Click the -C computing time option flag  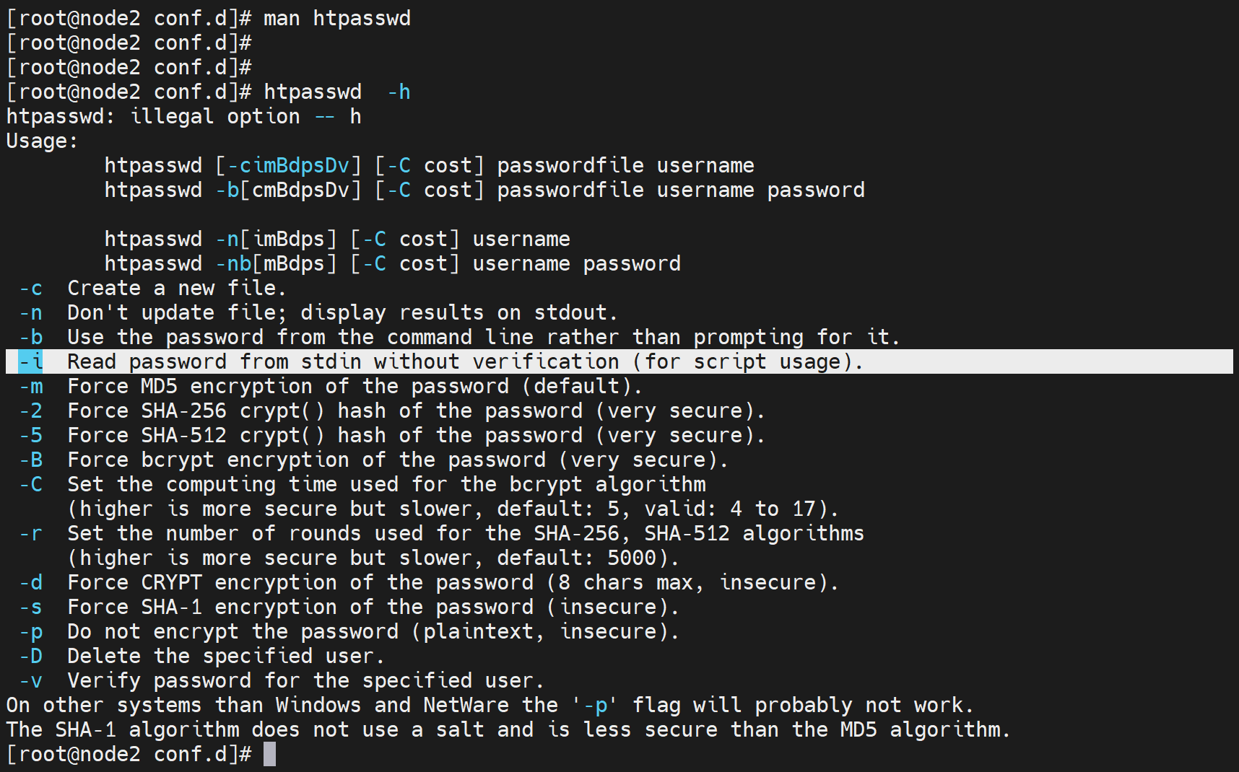pos(31,484)
